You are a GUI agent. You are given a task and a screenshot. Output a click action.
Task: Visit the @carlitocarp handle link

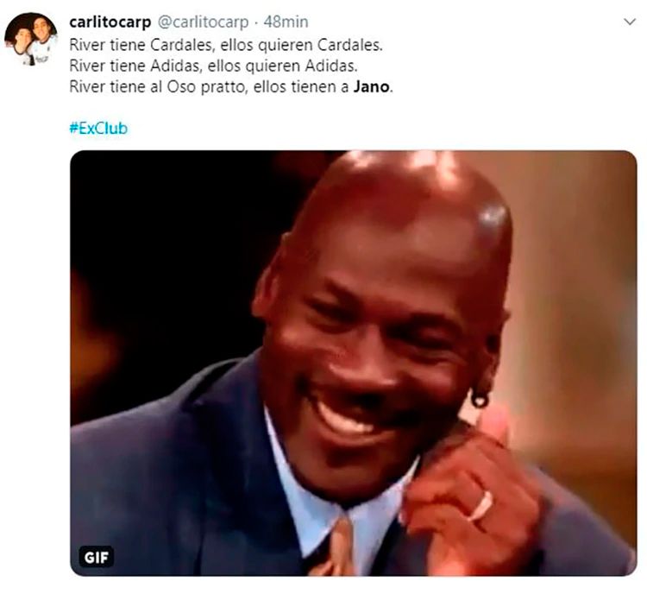(x=204, y=22)
